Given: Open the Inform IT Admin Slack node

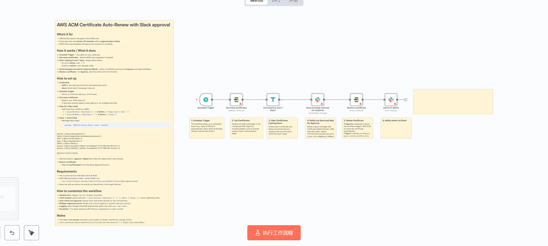Looking at the screenshot, I should (x=391, y=100).
